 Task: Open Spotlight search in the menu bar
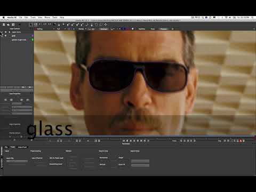pos(252,18)
